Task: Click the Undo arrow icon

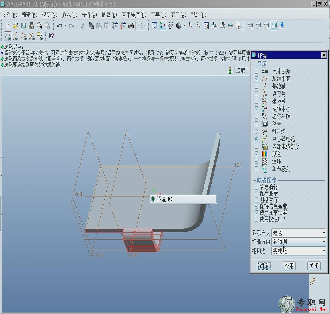Action: (60, 26)
